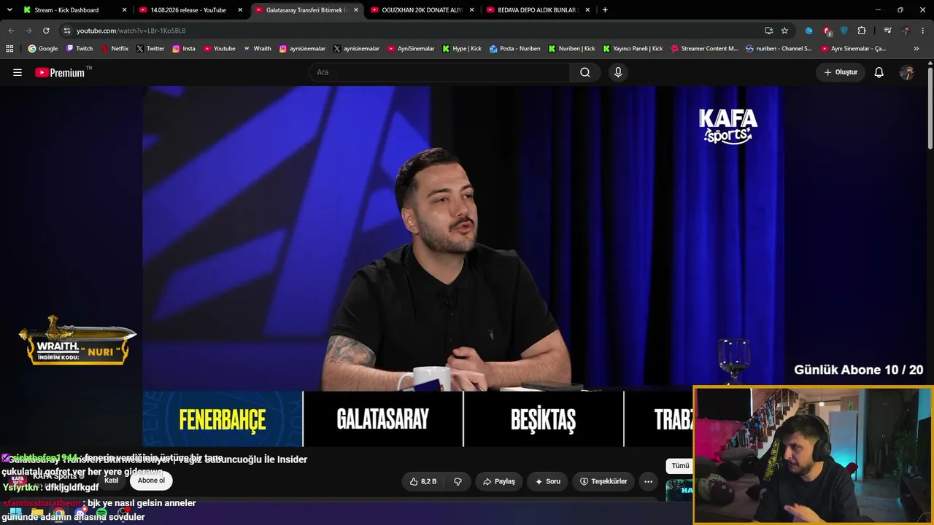Click the GALATASARAY label in the video
Screen dimensions: 934x525
[x=382, y=419]
